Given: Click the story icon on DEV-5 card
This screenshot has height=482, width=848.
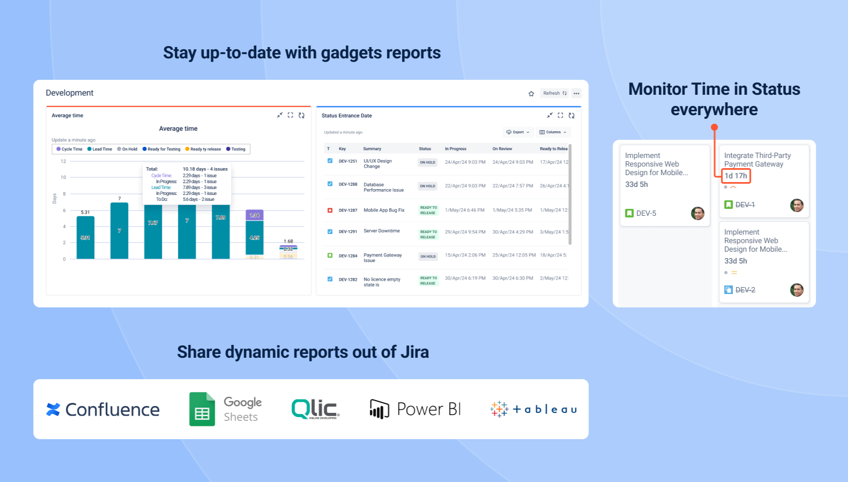Looking at the screenshot, I should coord(629,213).
